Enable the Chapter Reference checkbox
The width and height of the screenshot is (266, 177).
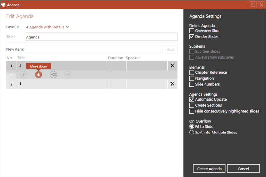192,72
